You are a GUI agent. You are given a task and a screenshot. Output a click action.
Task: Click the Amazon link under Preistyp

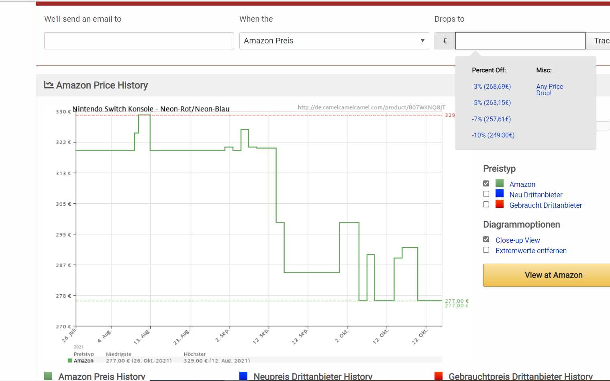click(x=522, y=184)
